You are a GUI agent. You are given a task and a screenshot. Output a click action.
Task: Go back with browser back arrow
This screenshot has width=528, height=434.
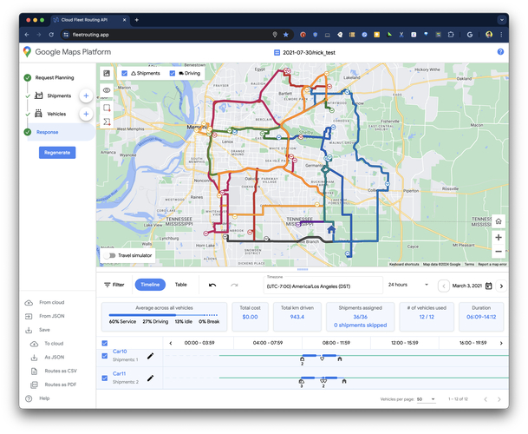coord(27,35)
